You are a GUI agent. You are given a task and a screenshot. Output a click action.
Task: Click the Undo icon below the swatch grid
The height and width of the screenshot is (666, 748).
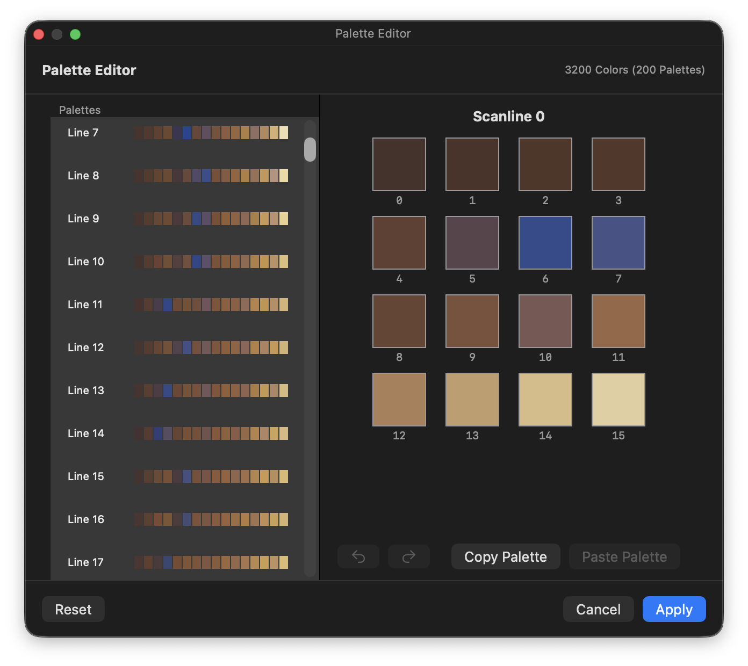coord(358,556)
